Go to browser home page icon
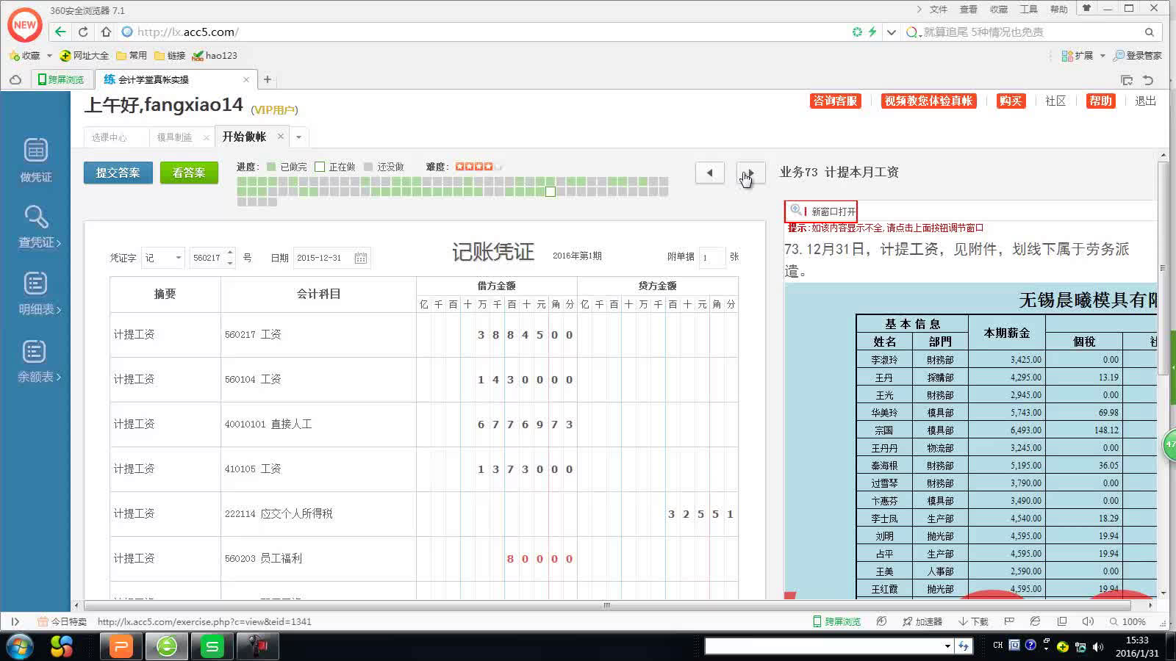The height and width of the screenshot is (661, 1176). [x=106, y=32]
